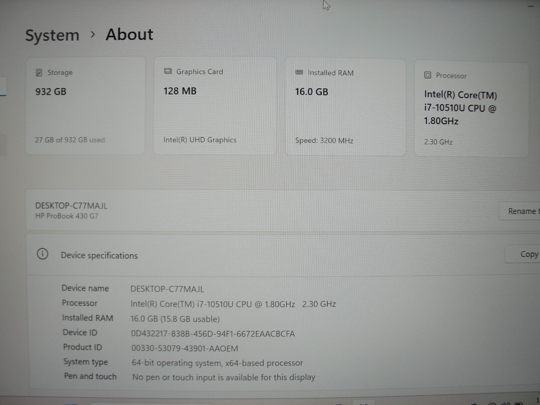Minimize the Settings window
Screen dimensions: 540x405
pos(531,6)
